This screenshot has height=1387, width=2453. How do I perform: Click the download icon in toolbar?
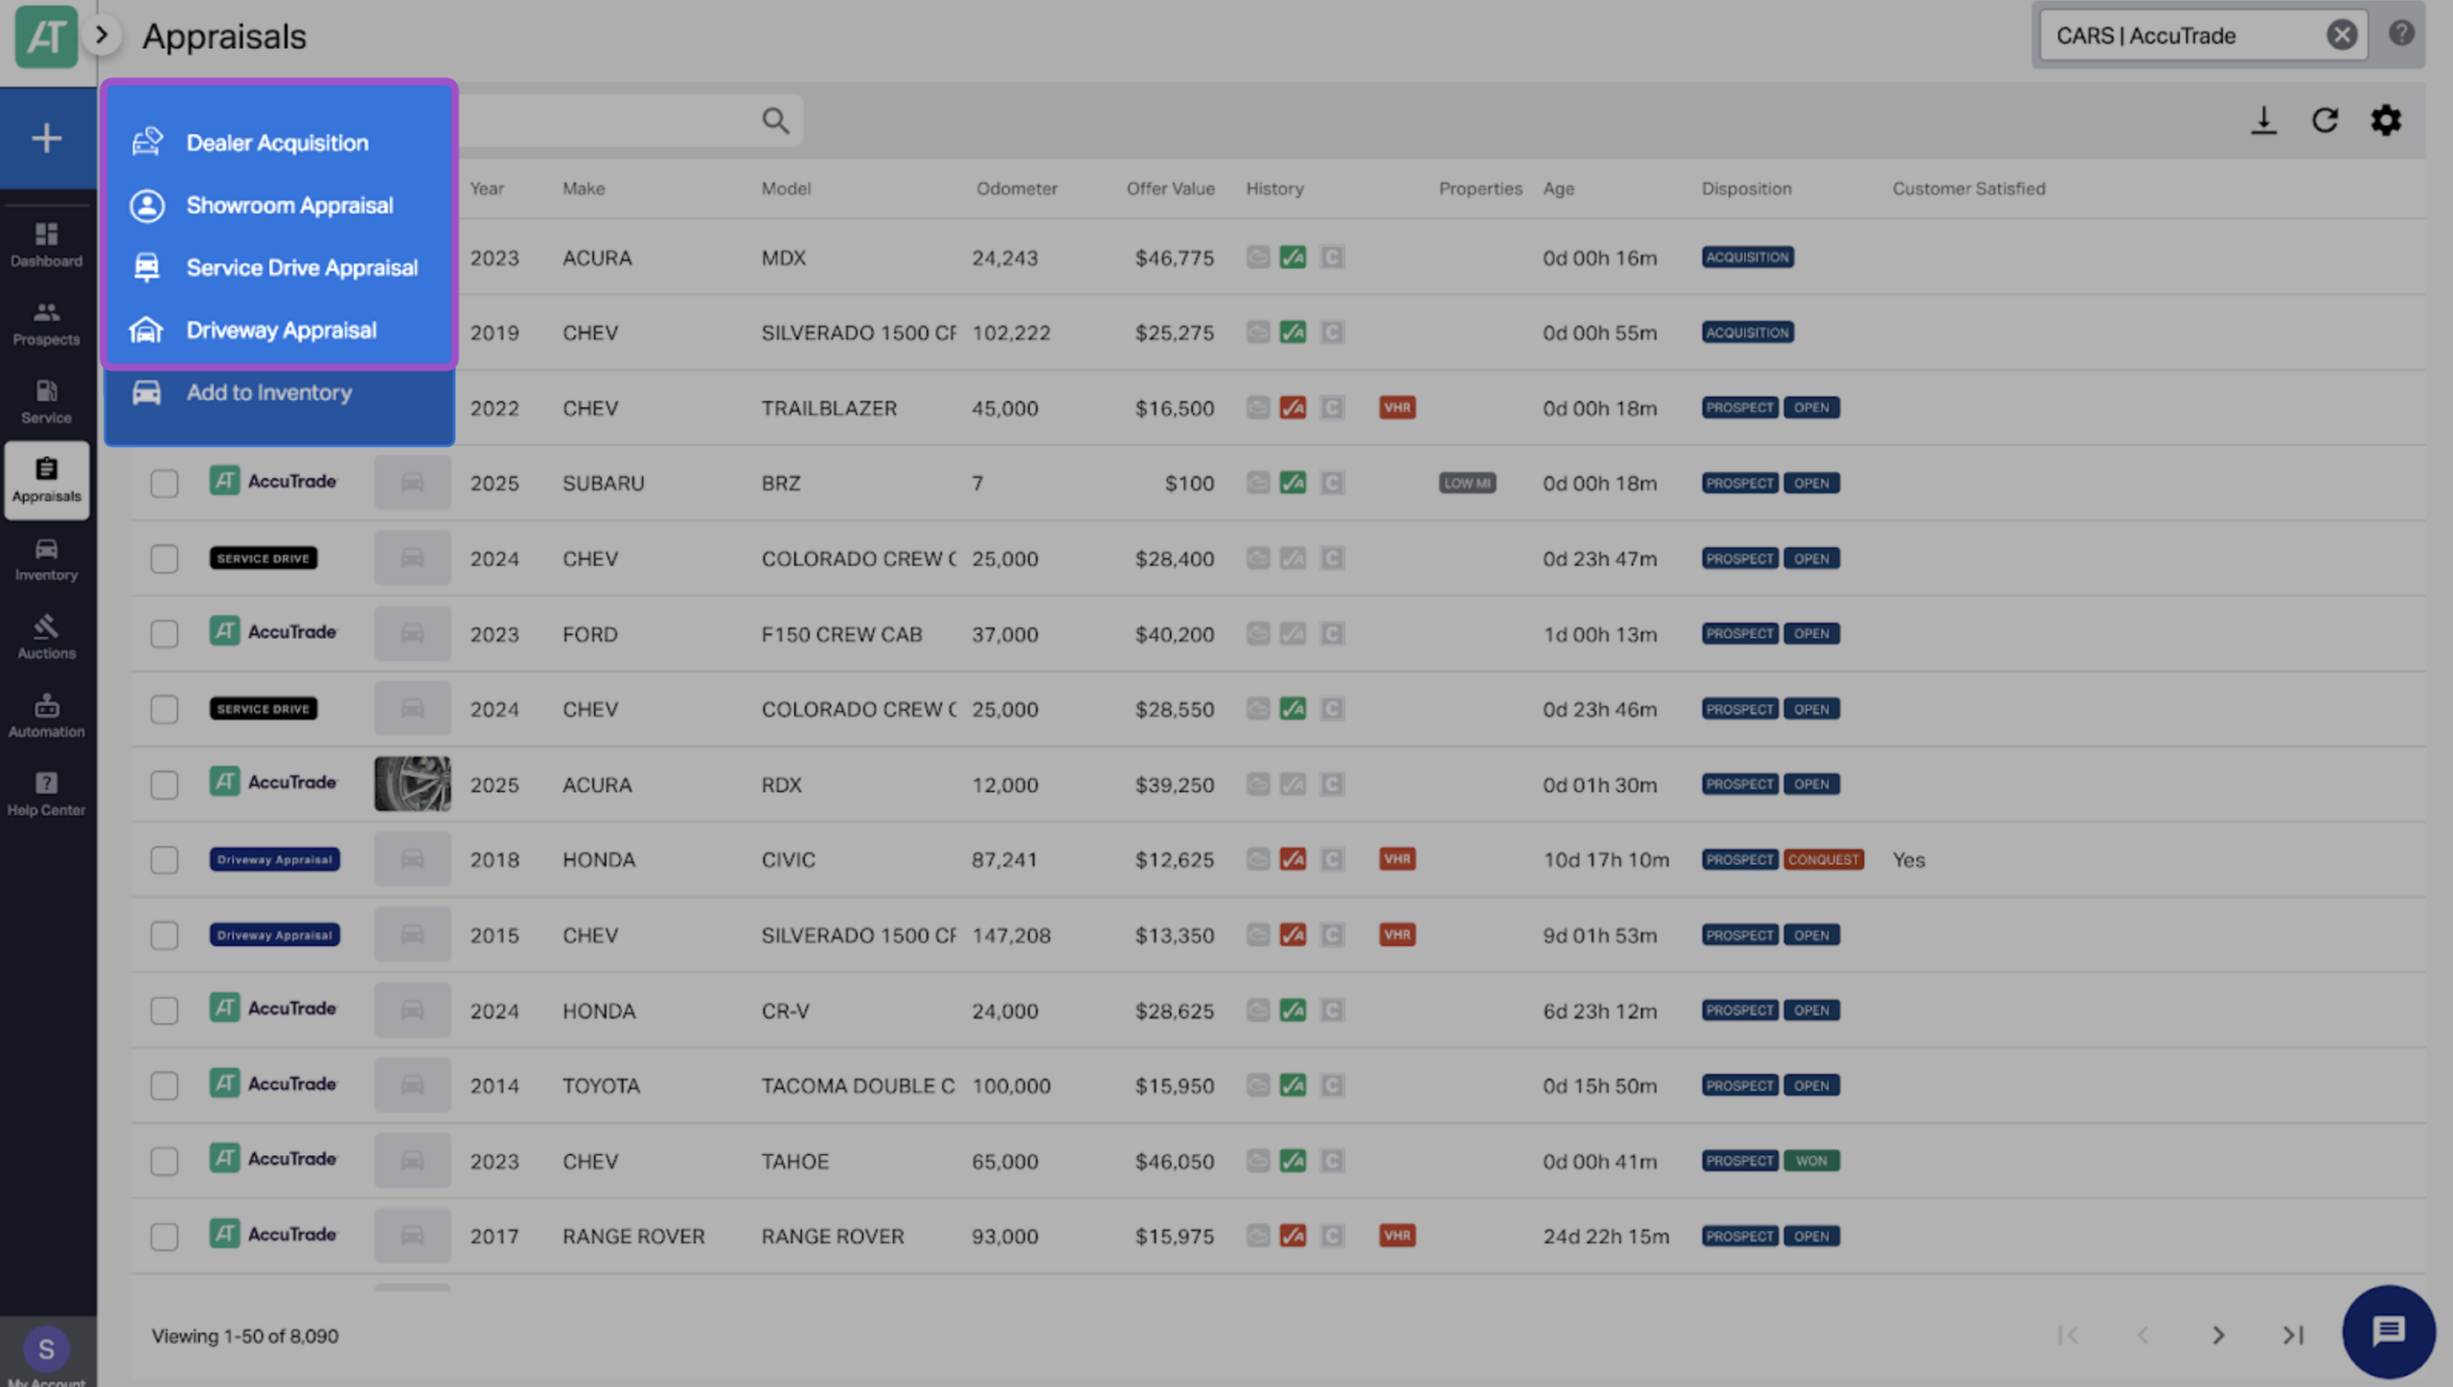[2263, 121]
